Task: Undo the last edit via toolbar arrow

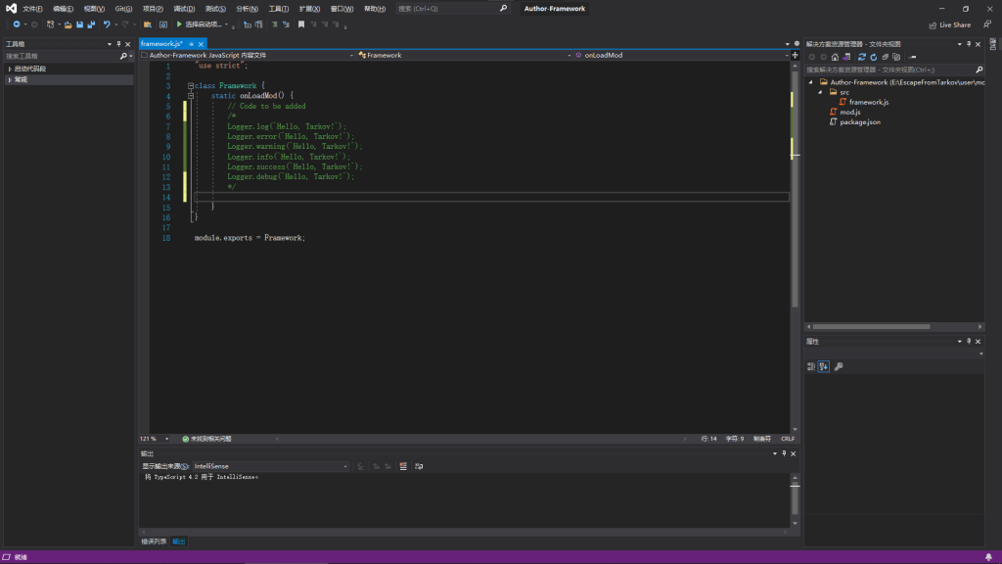Action: pyautogui.click(x=107, y=24)
